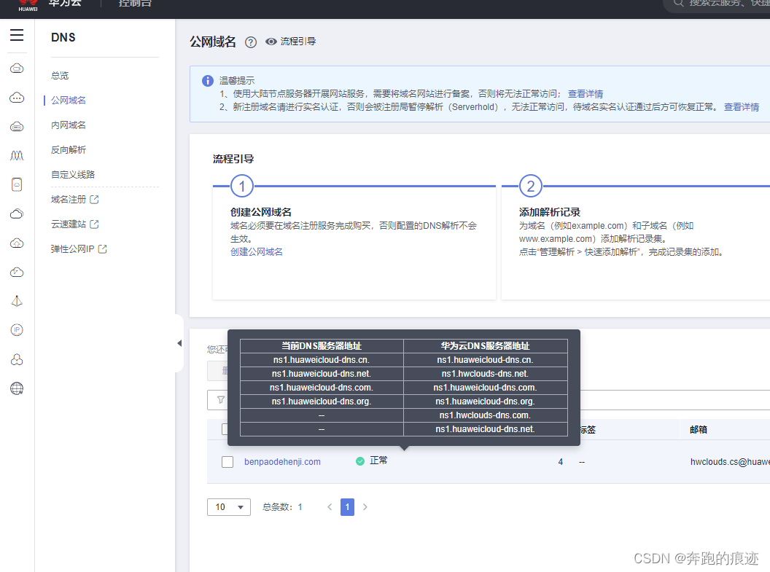Image resolution: width=770 pixels, height=572 pixels.
Task: Open the page size dropdown showing 10
Action: pos(229,506)
